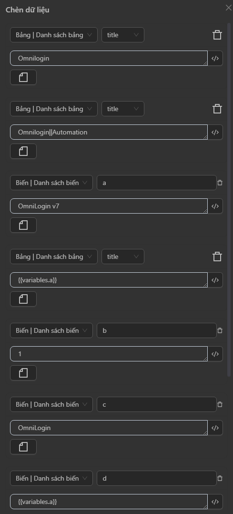233x514 pixels.
Task: Open the title column dropdown above Omnilogin||Automation
Action: pos(123,109)
